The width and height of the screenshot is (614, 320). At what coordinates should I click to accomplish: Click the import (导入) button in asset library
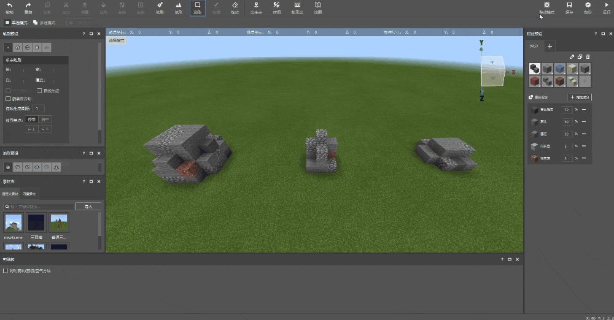click(x=88, y=207)
